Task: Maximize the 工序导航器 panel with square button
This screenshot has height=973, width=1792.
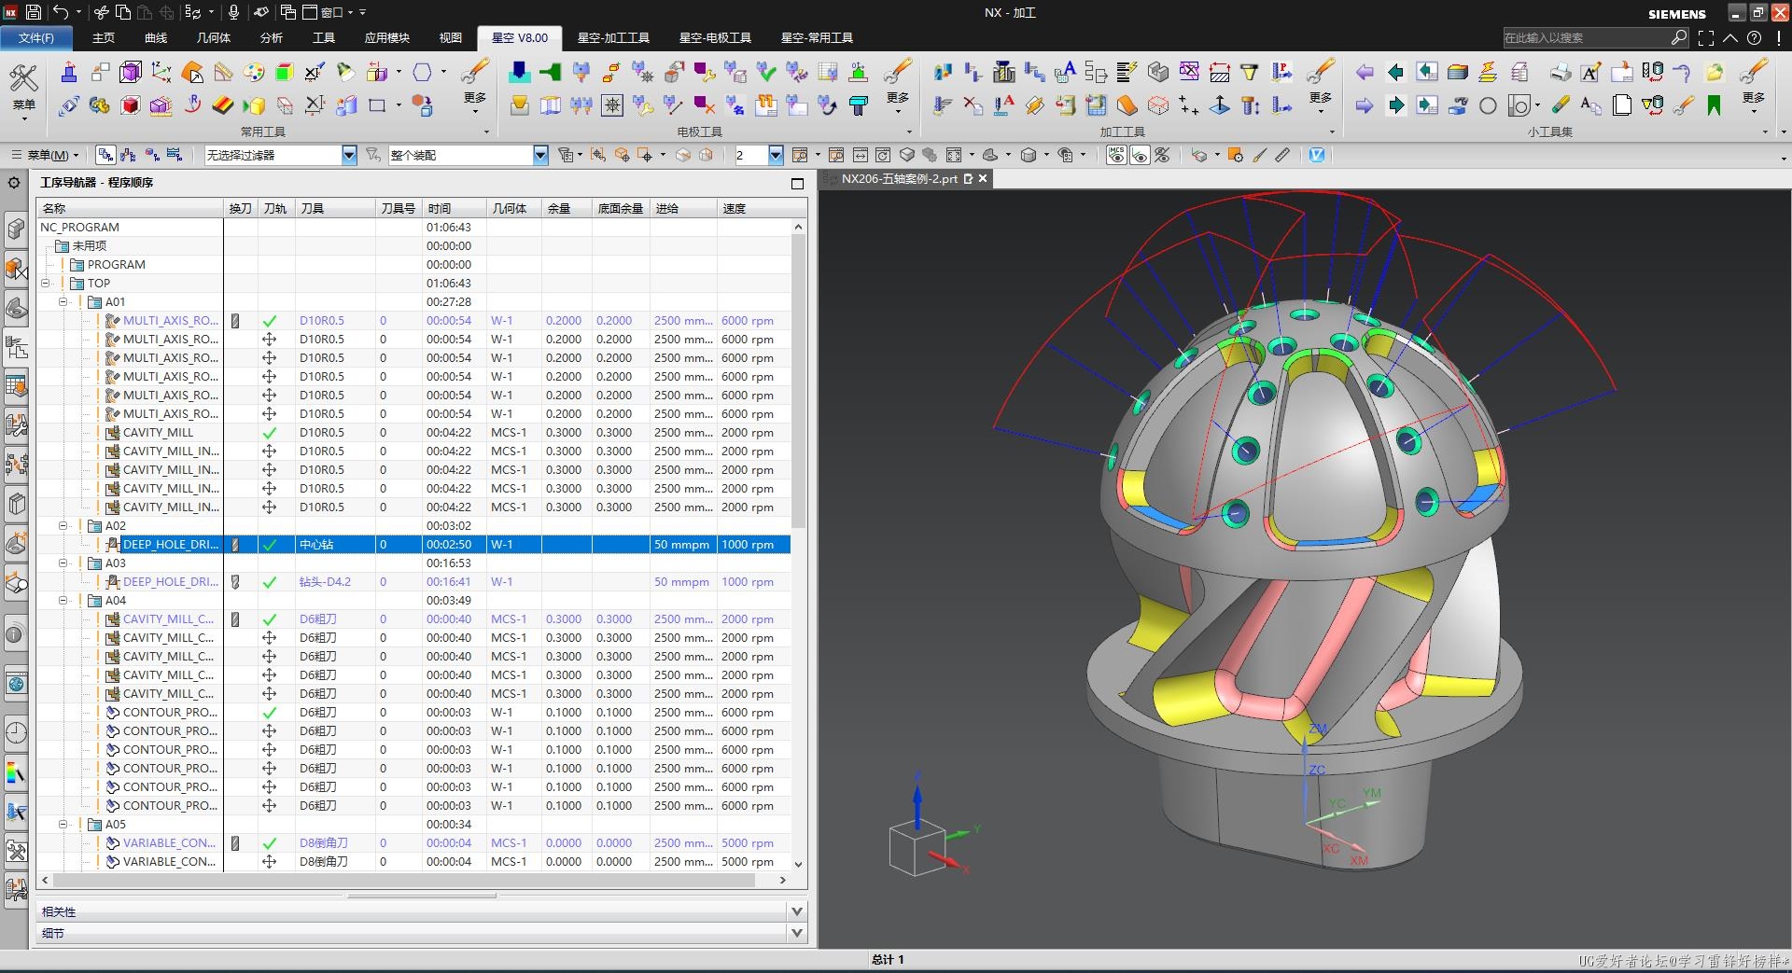Action: point(797,184)
